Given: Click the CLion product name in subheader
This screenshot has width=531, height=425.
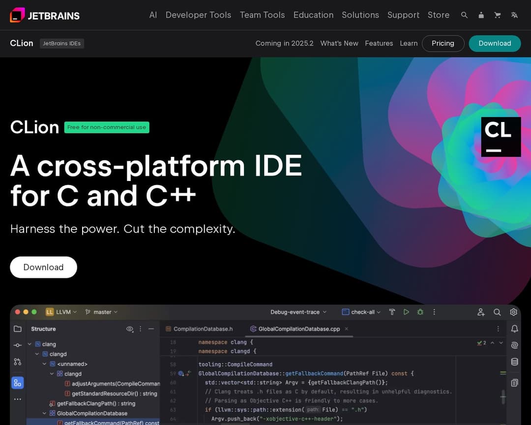Looking at the screenshot, I should tap(22, 43).
